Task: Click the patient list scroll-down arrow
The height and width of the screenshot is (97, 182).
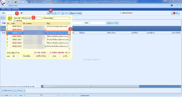Action: [x=69, y=49]
